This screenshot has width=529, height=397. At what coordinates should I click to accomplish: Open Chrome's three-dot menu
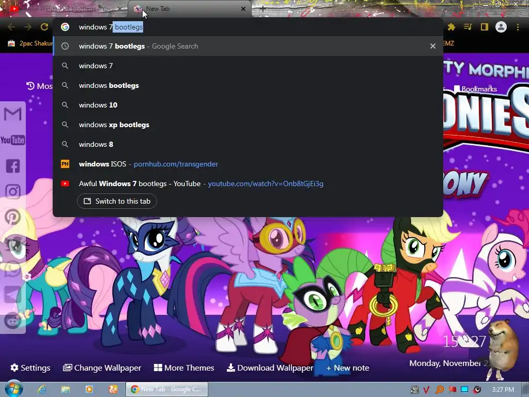point(518,27)
